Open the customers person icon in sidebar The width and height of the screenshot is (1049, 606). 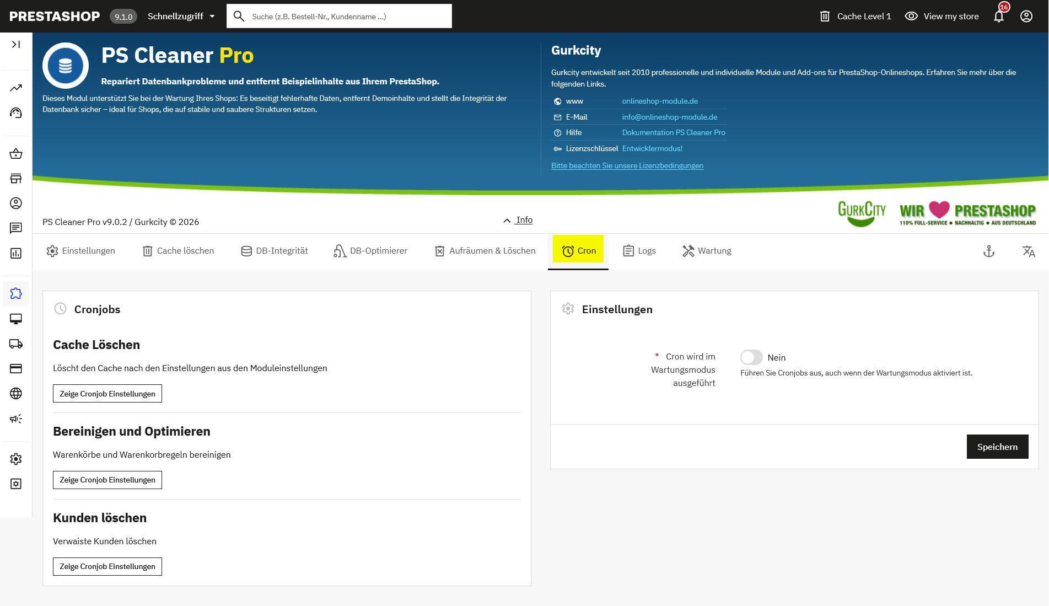(16, 203)
